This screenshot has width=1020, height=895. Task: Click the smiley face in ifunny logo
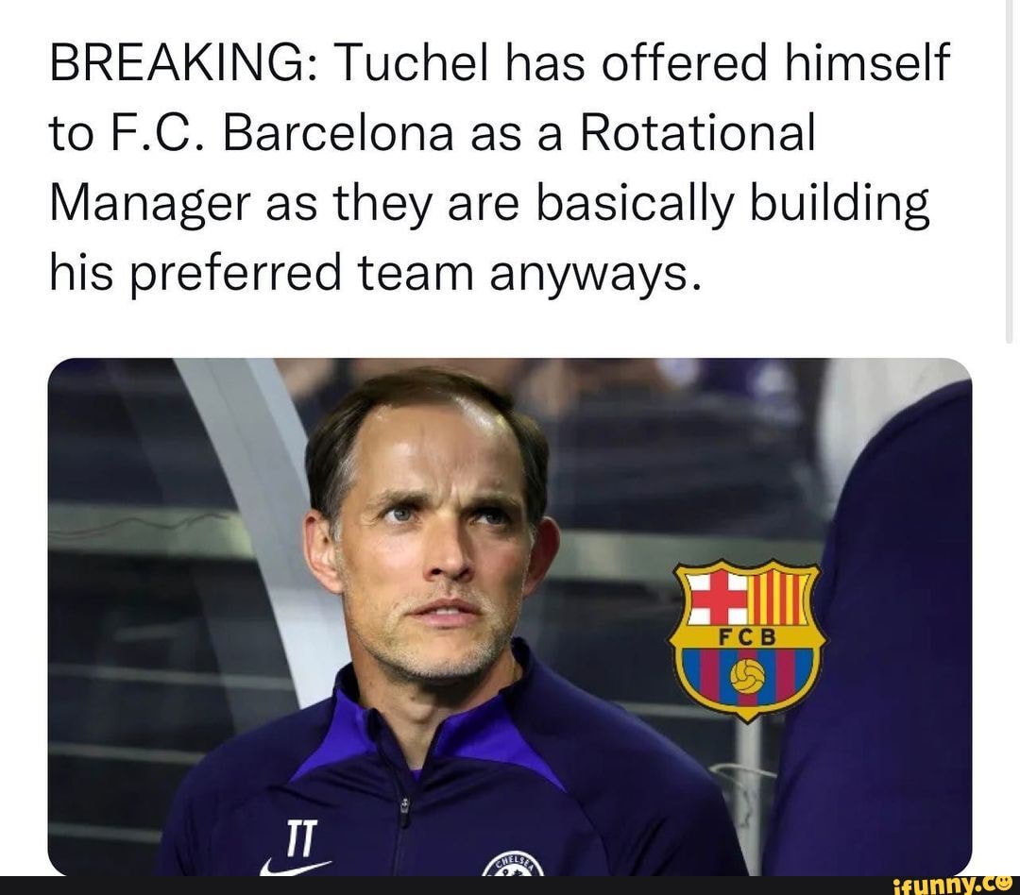(1005, 884)
